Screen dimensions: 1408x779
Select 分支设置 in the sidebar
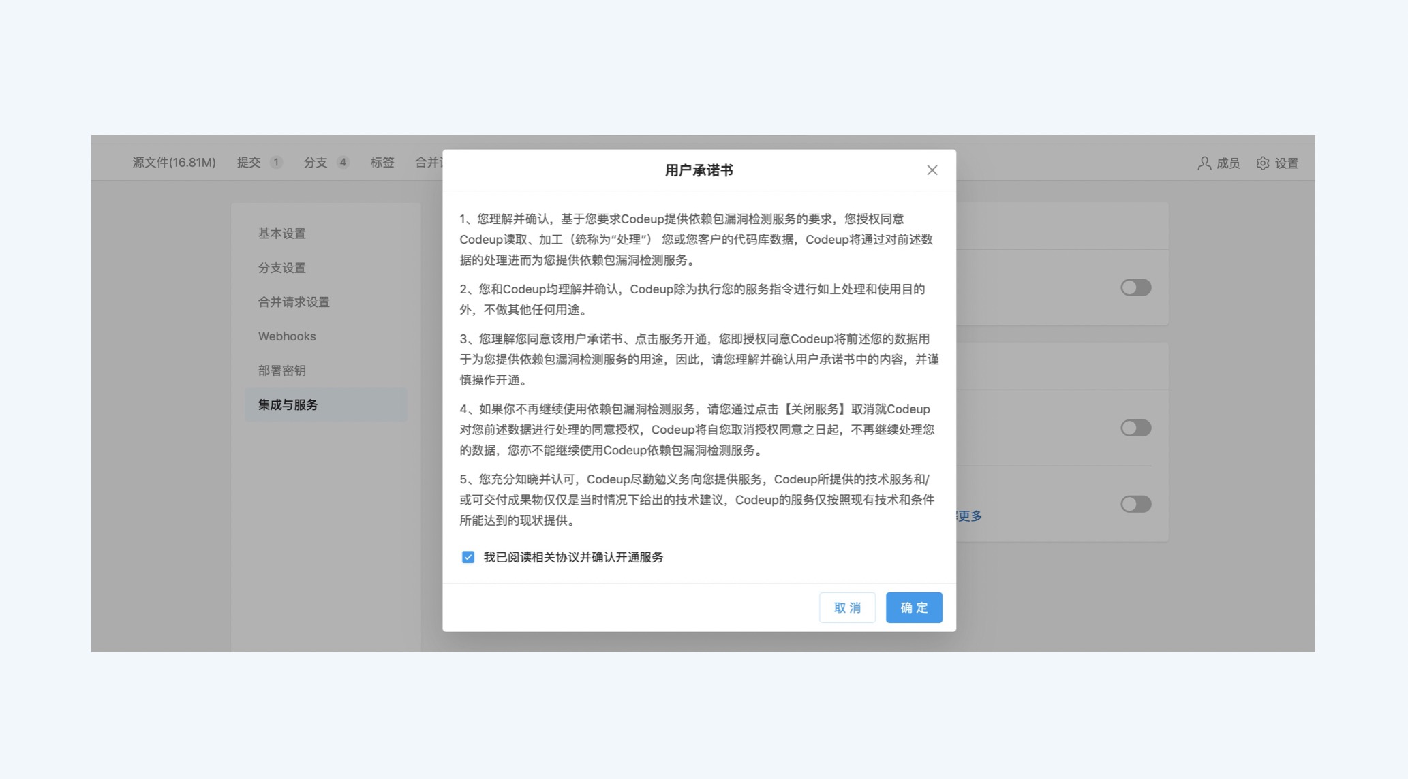pos(326,268)
